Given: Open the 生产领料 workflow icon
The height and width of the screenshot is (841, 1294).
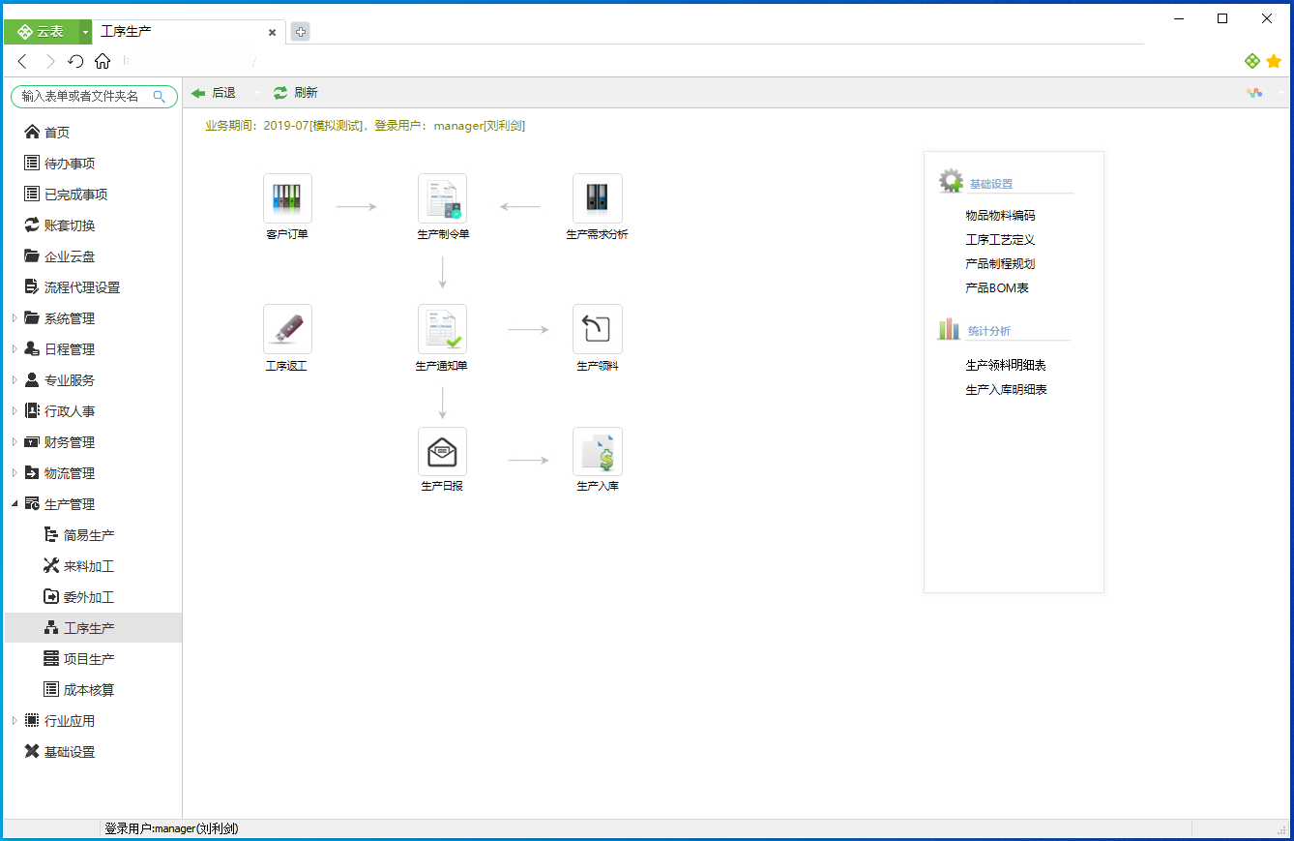Looking at the screenshot, I should pyautogui.click(x=597, y=329).
